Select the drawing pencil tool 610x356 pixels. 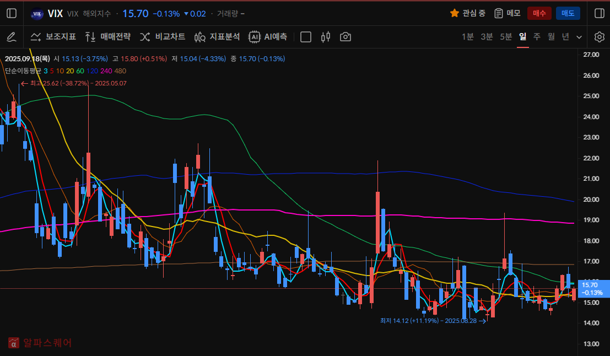coord(12,37)
